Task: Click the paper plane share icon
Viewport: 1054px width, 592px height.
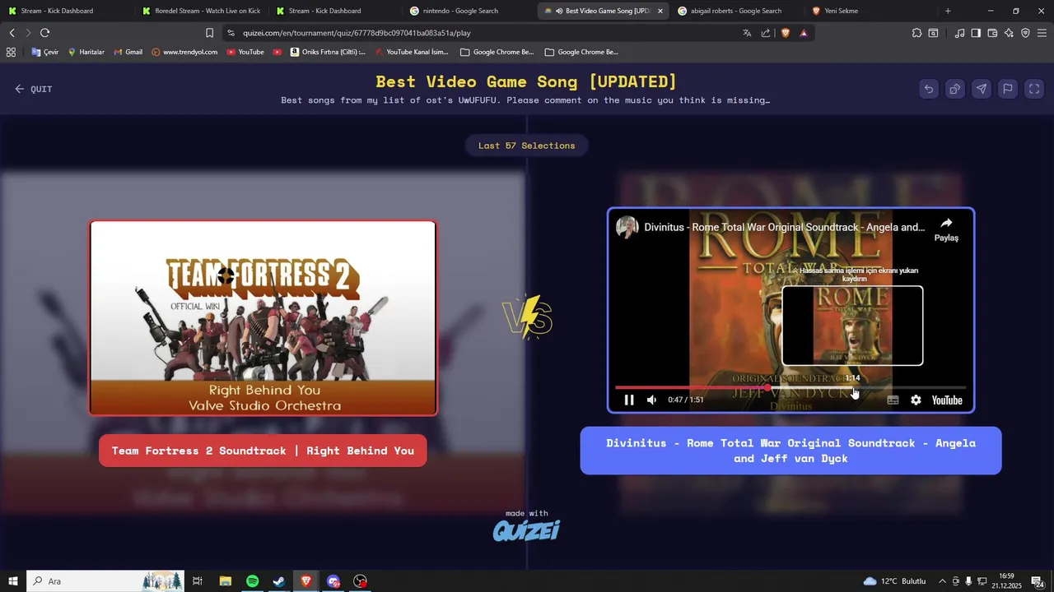Action: point(982,89)
